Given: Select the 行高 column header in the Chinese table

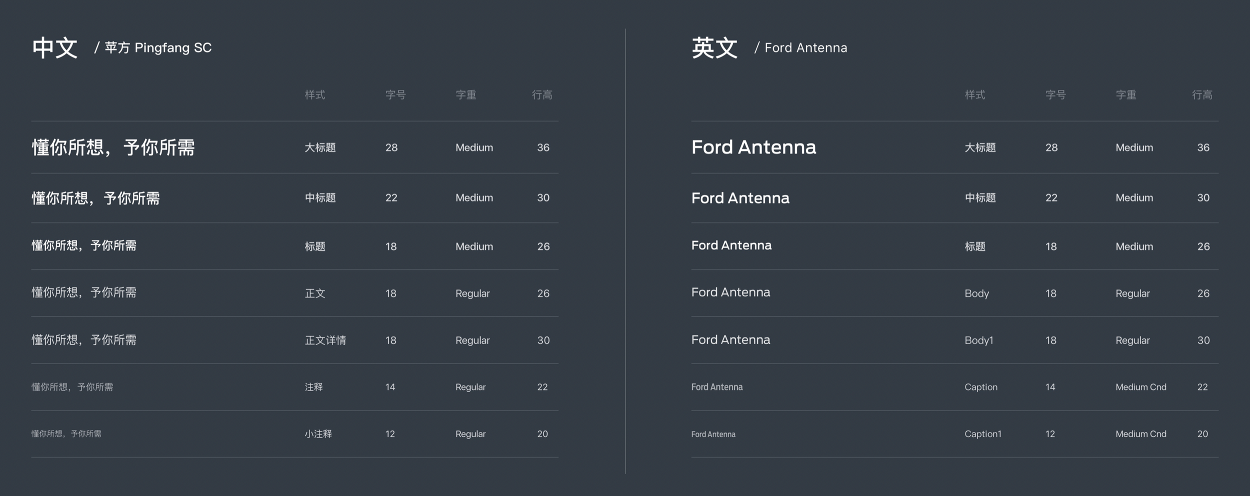Looking at the screenshot, I should (542, 95).
